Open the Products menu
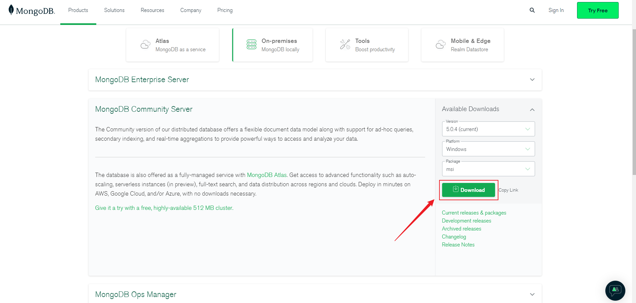 tap(78, 10)
